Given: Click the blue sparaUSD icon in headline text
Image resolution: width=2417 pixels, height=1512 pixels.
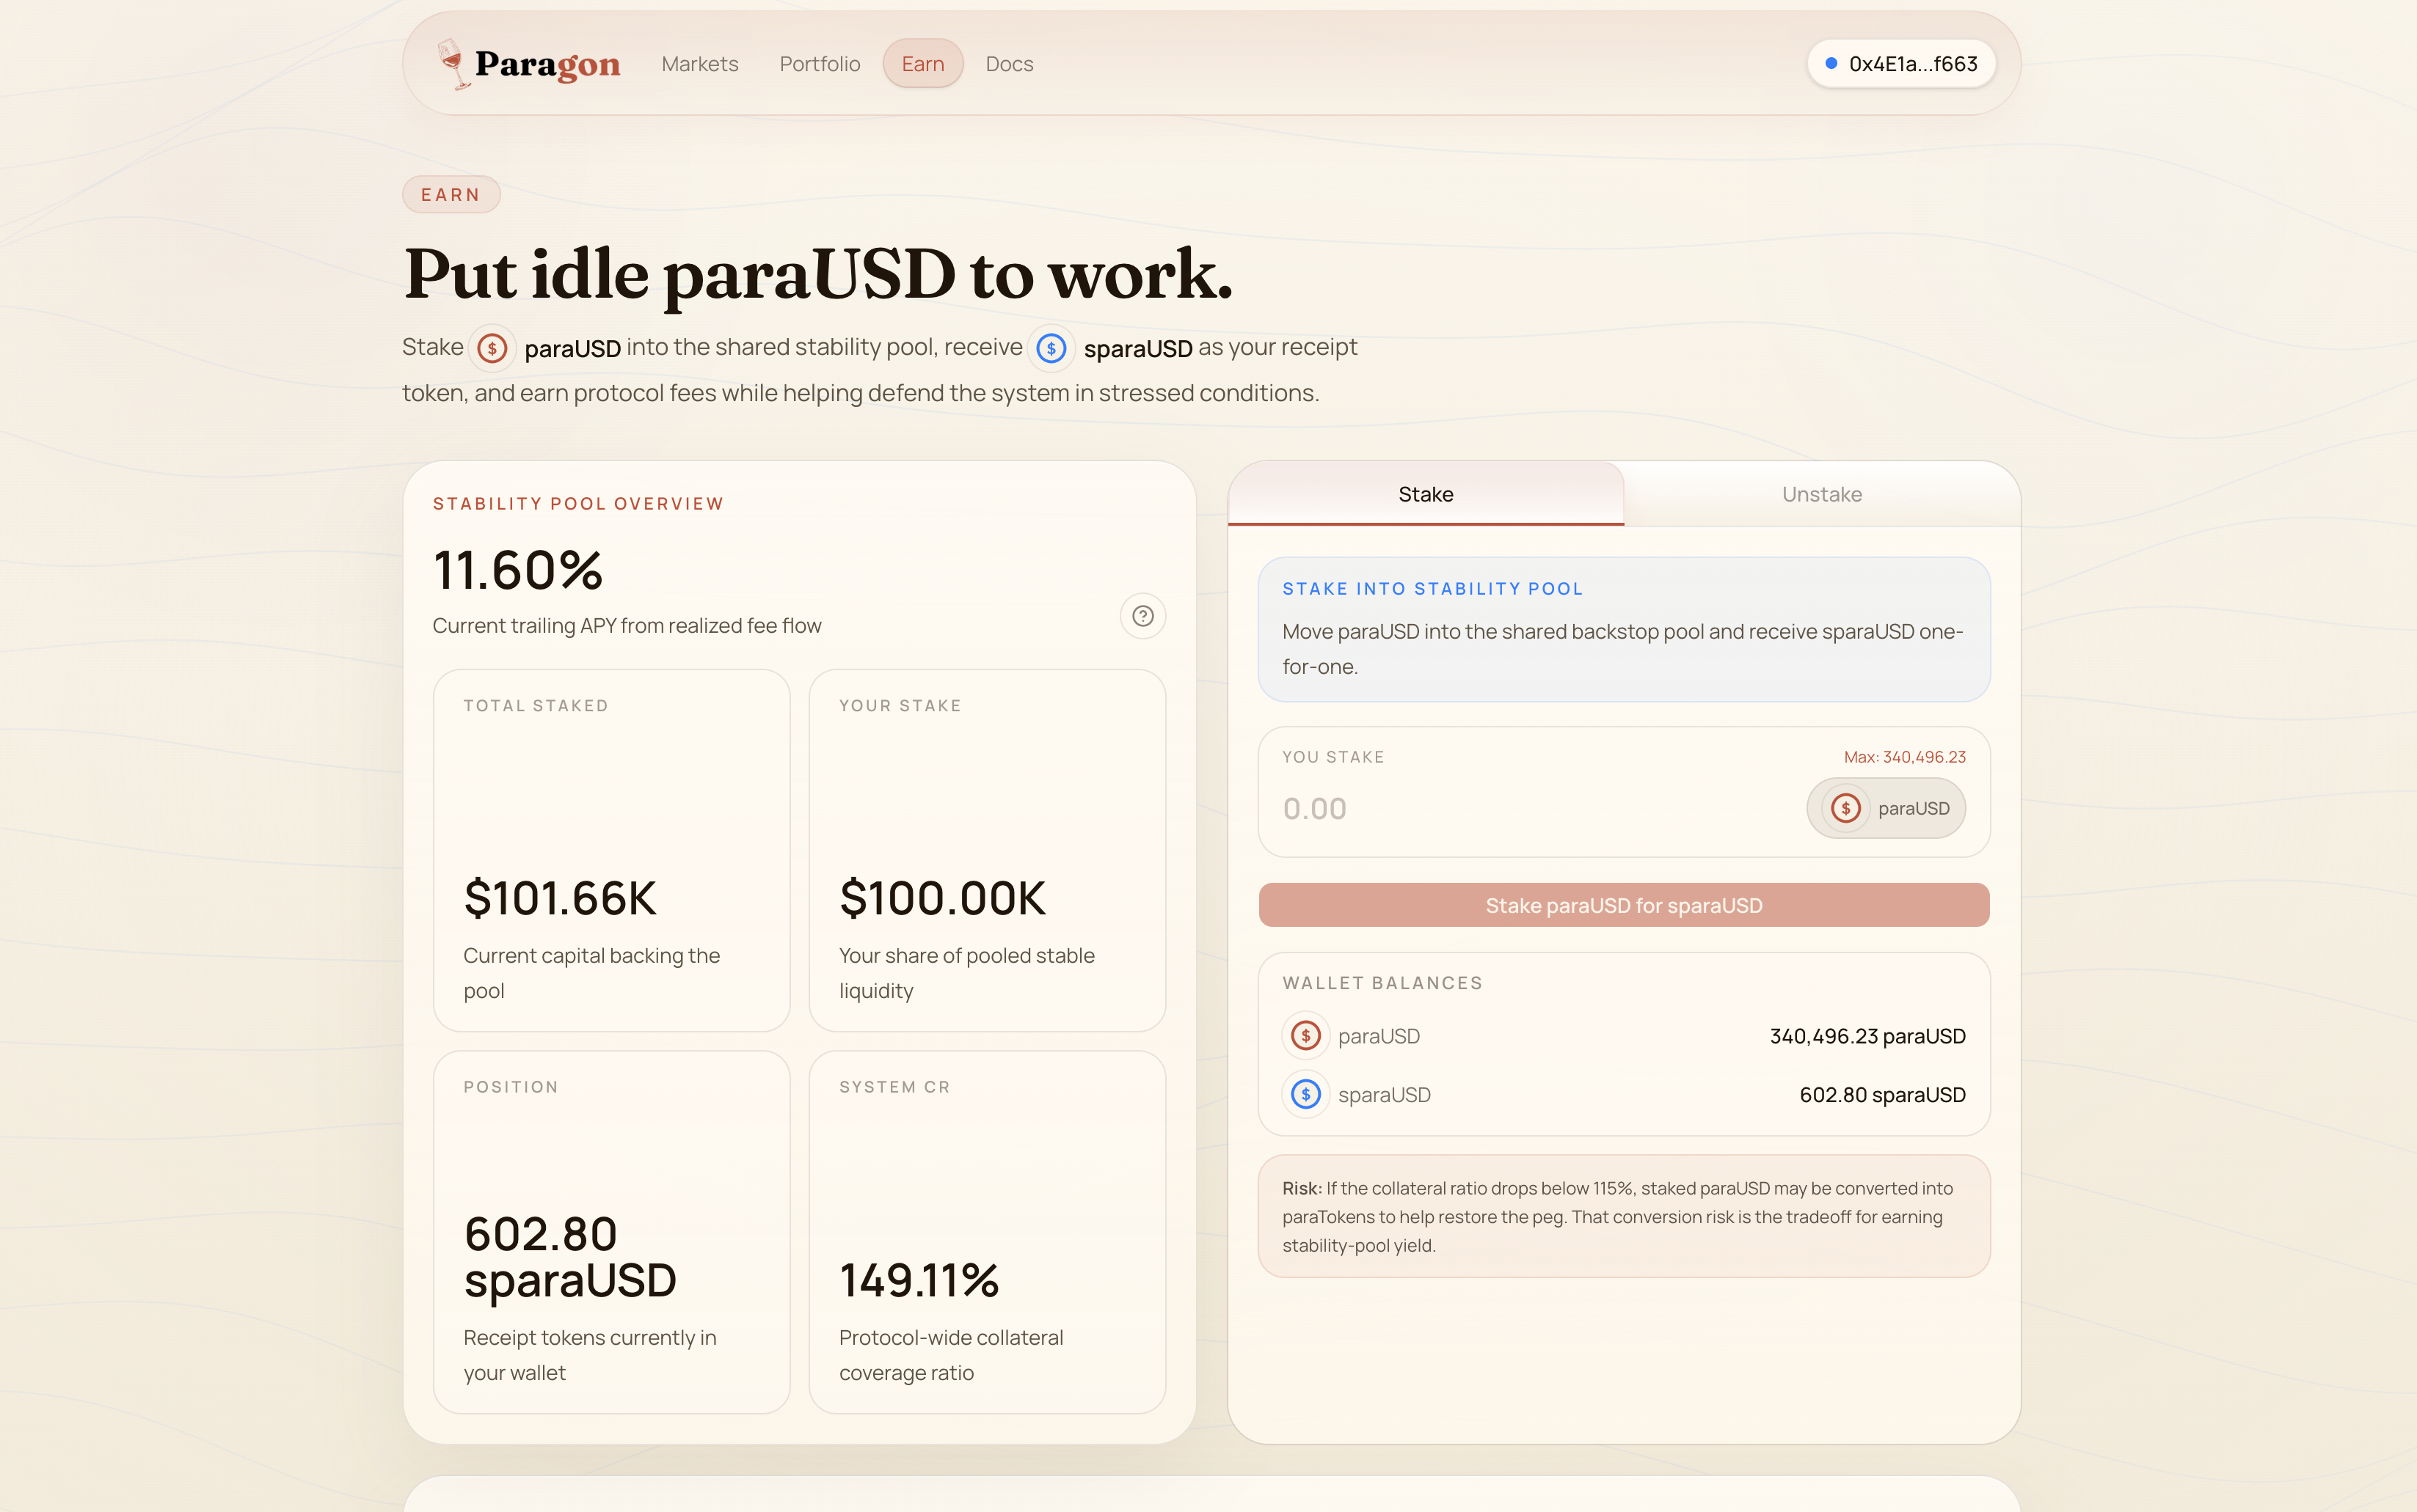Looking at the screenshot, I should pyautogui.click(x=1051, y=348).
